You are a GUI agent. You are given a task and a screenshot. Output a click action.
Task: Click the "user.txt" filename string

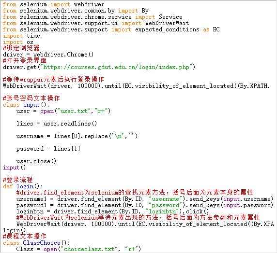click(74, 111)
